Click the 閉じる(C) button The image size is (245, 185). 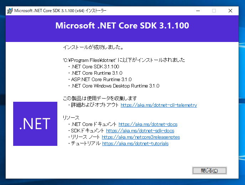click(x=209, y=170)
